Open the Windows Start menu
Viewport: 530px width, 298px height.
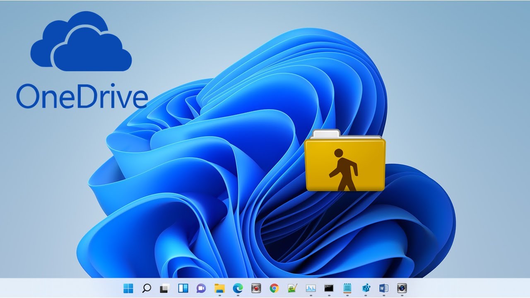pos(128,288)
